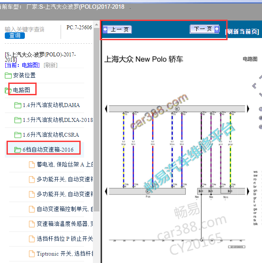Open document 选挡杆挡位 P 锁止开关
The image size is (262, 263).
(x=65, y=239)
